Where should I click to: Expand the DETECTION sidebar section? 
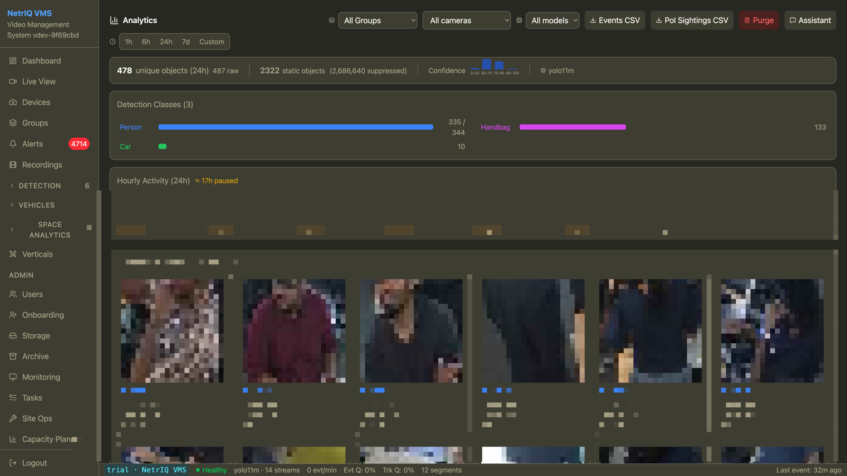49,186
